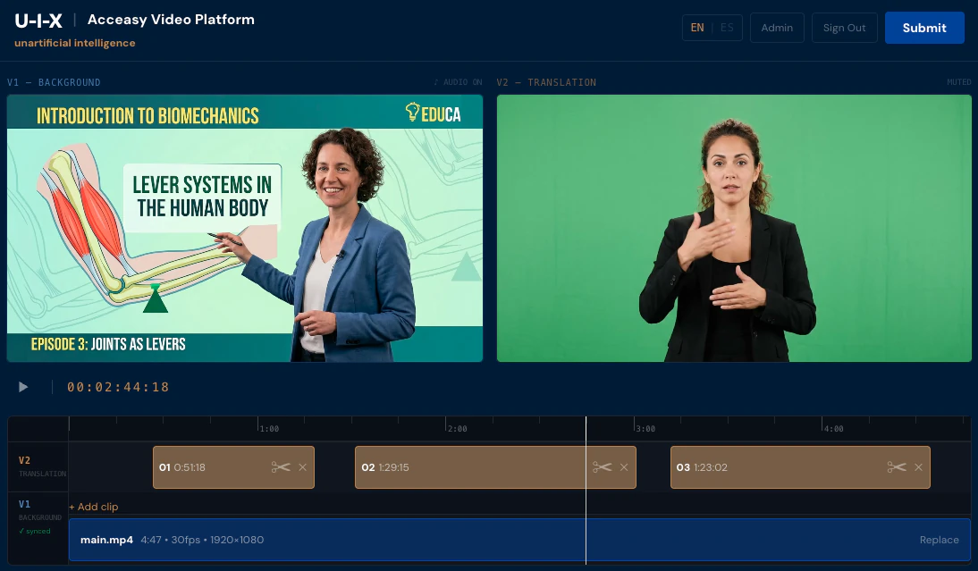This screenshot has height=571, width=978.
Task: Click the Sign Out button
Action: click(844, 28)
